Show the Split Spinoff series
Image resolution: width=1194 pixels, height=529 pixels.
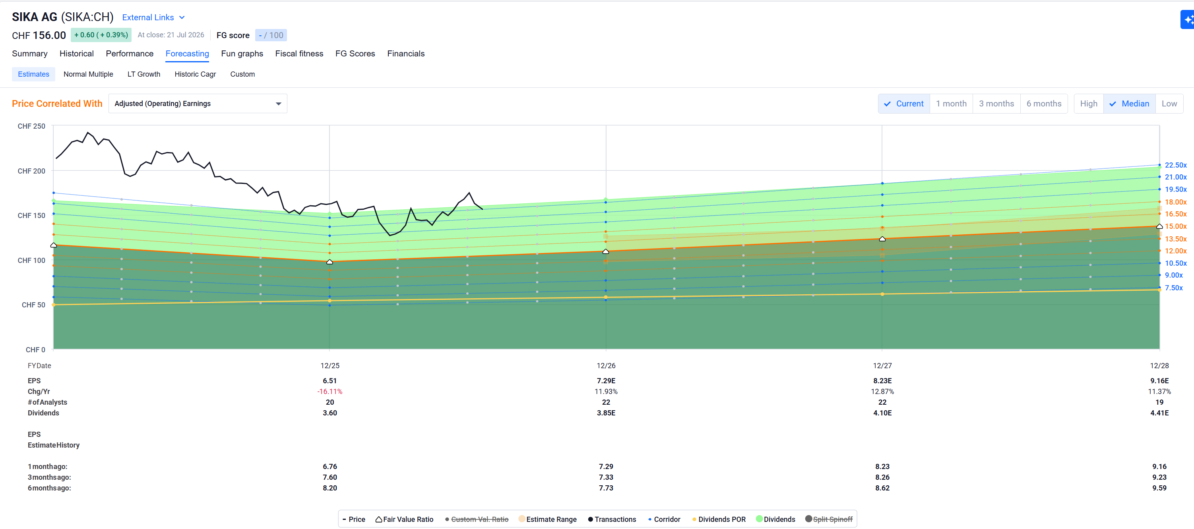pos(829,519)
